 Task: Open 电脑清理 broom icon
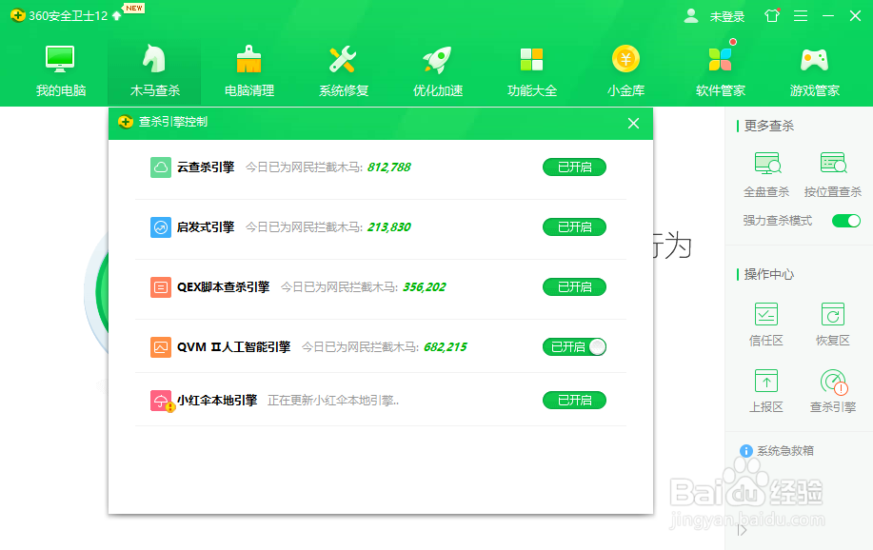[248, 59]
